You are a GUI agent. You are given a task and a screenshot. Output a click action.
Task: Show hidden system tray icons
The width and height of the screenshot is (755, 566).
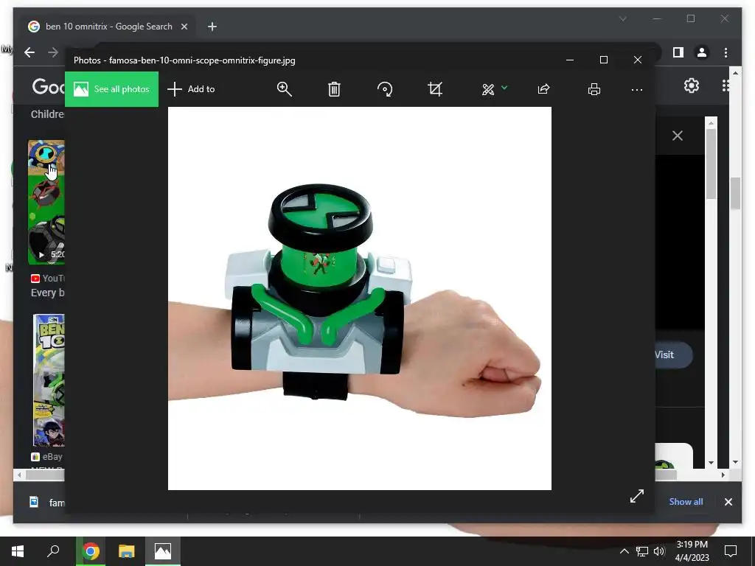click(624, 551)
